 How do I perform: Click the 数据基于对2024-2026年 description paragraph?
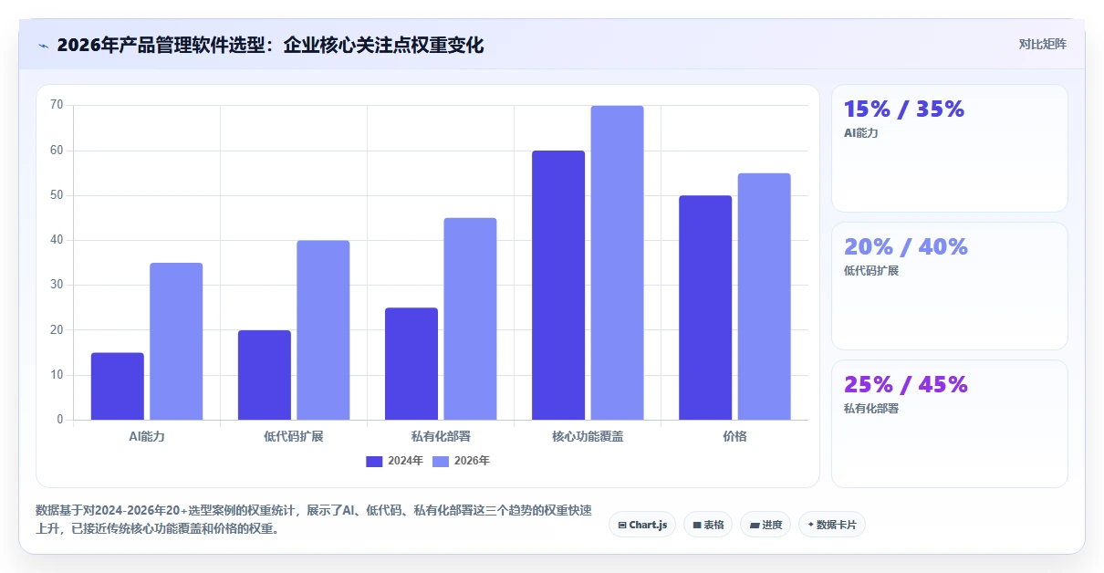click(x=313, y=519)
